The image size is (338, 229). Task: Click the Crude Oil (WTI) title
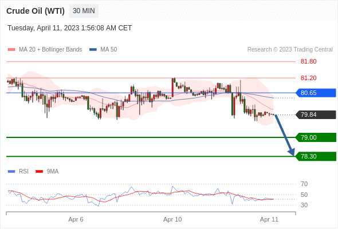tap(36, 11)
